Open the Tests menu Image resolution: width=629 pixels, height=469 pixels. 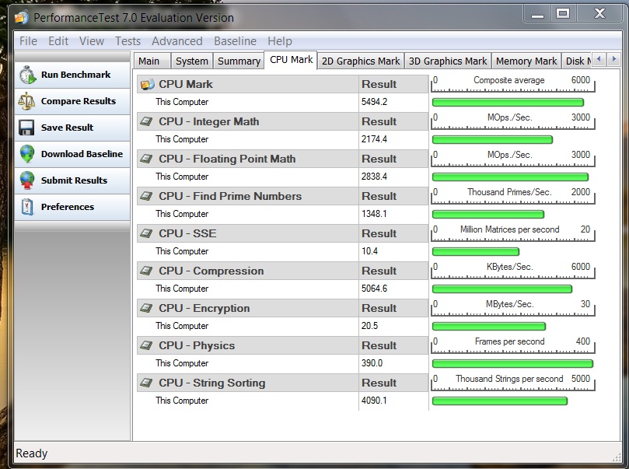coord(128,41)
